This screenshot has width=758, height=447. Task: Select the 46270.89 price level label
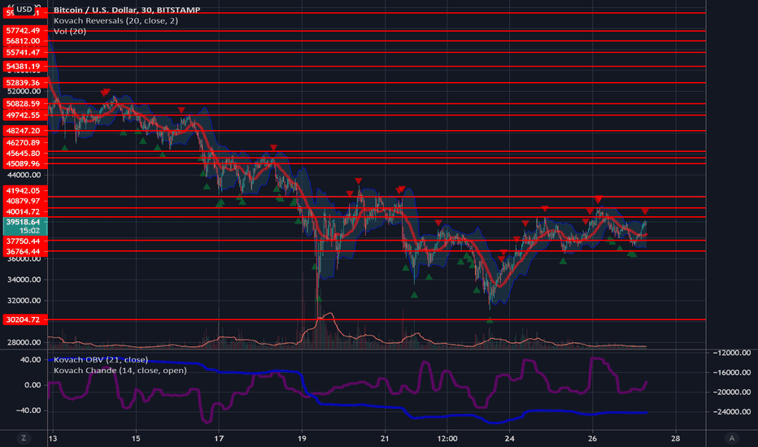(25, 142)
